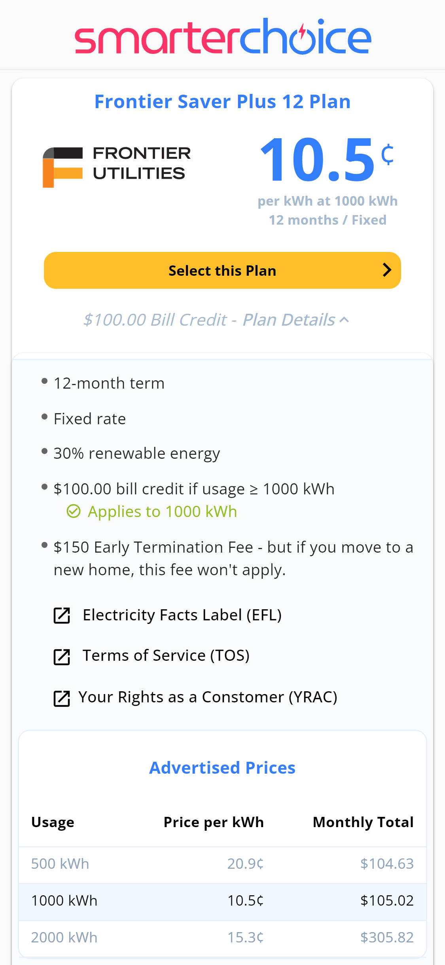Select the 2000 kWh usage row
Viewport: 445px width, 965px height.
(x=222, y=938)
